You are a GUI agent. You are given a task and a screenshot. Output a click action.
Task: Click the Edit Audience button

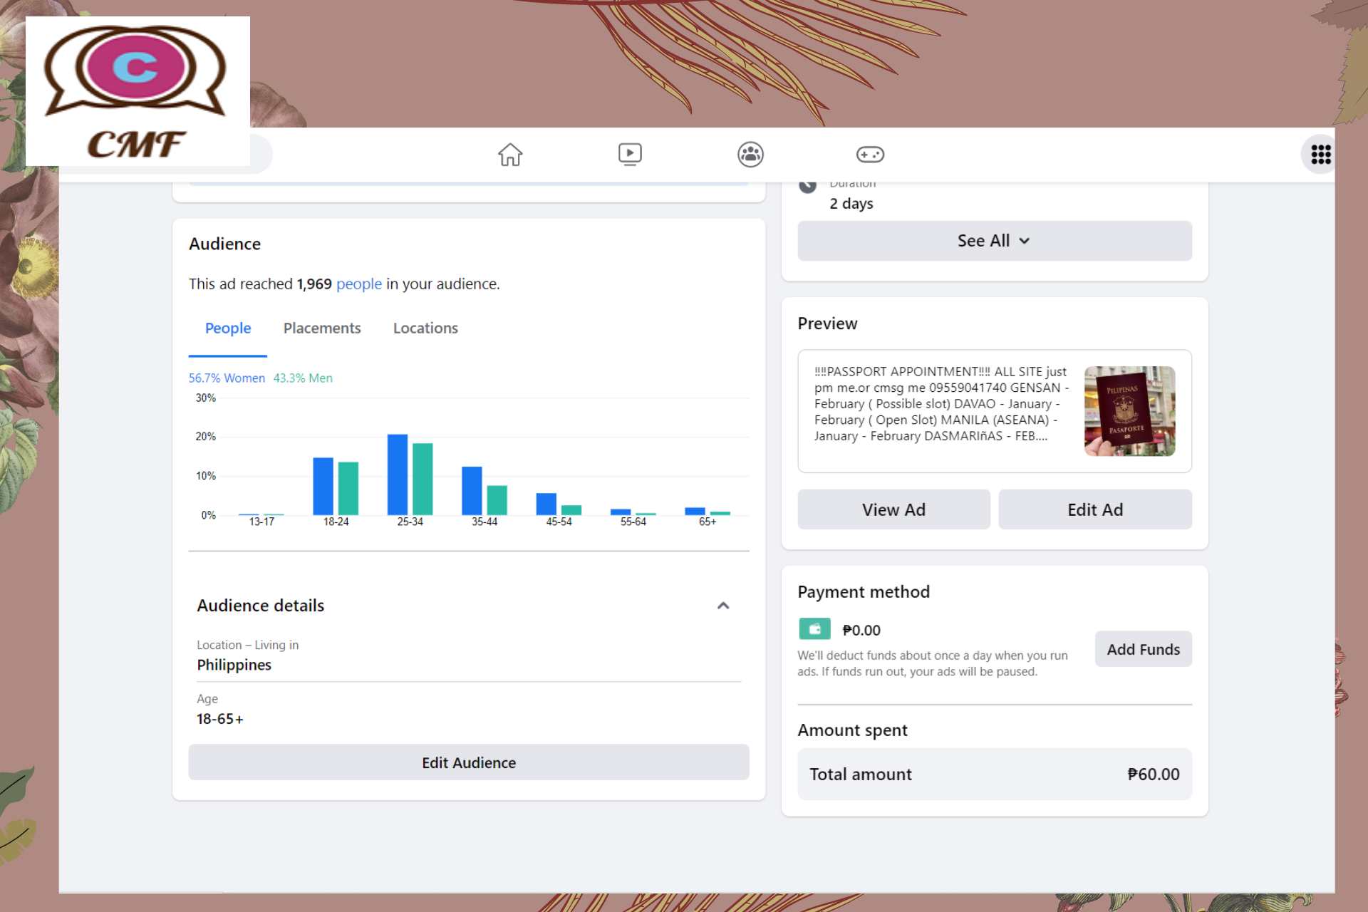tap(468, 762)
